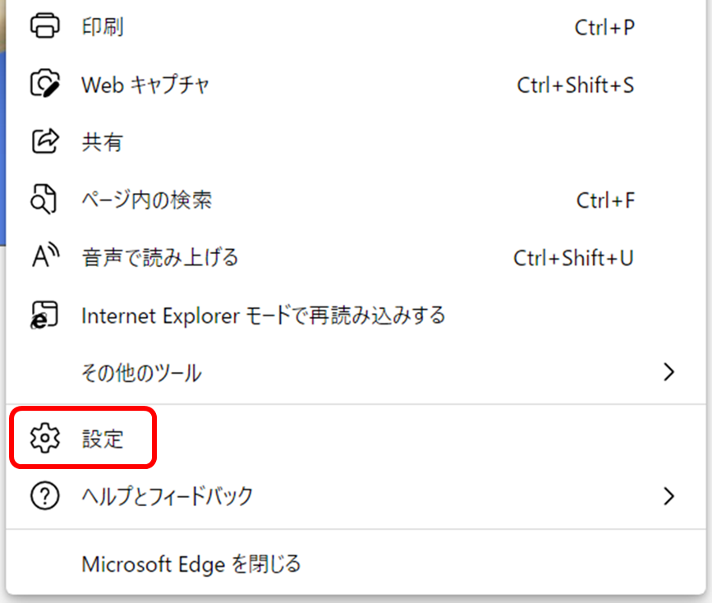The width and height of the screenshot is (712, 603).
Task: Click the share arrow icon beside 共有
Action: click(45, 141)
